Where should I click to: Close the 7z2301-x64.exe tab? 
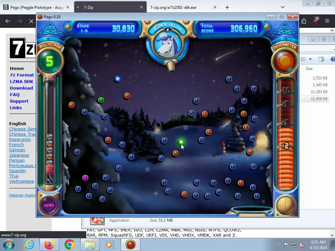click(x=215, y=7)
